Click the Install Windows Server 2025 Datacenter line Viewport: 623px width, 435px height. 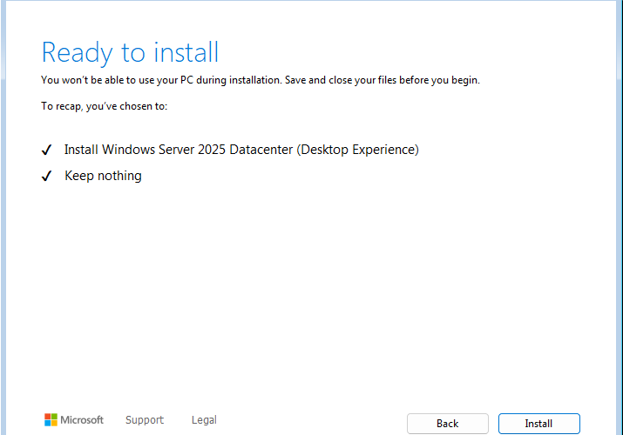[x=241, y=150]
